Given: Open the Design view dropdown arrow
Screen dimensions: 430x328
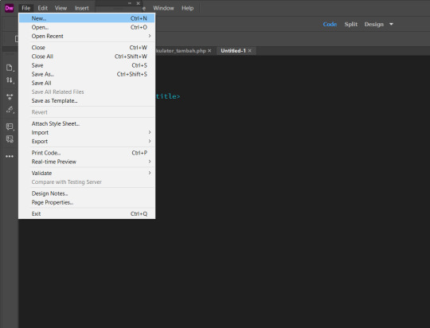Looking at the screenshot, I should 391,24.
